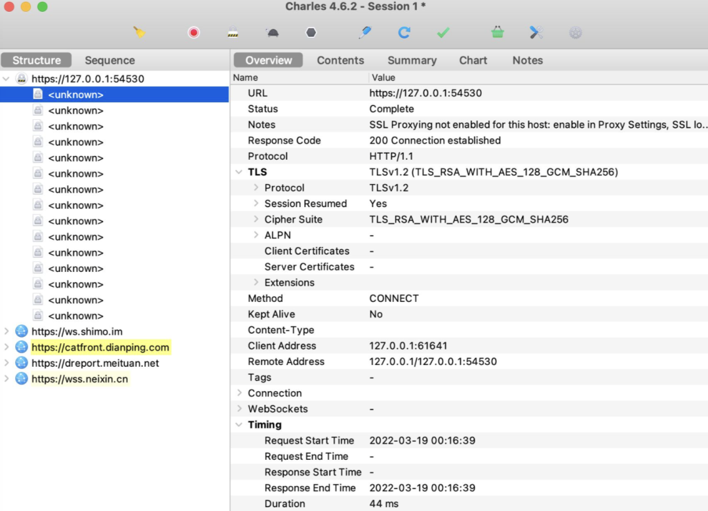Collapse the https://127.0.0.1:54530 host node
This screenshot has width=708, height=511.
7,79
